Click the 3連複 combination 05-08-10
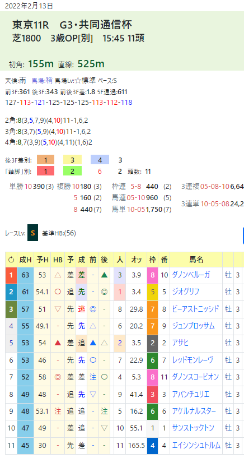The image size is (244, 458). (215, 186)
